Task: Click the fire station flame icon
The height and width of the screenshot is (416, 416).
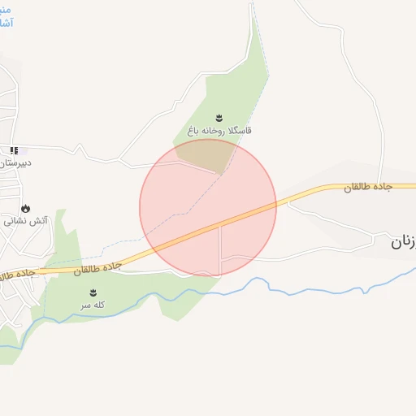Action: [25, 209]
